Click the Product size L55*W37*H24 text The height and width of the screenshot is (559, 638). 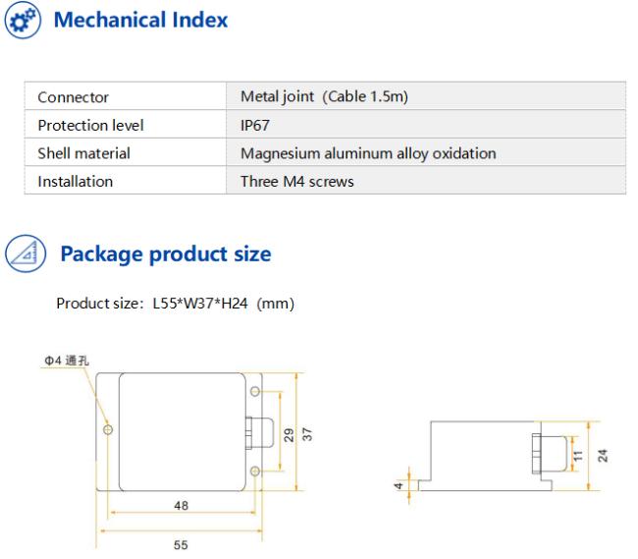[x=175, y=304]
